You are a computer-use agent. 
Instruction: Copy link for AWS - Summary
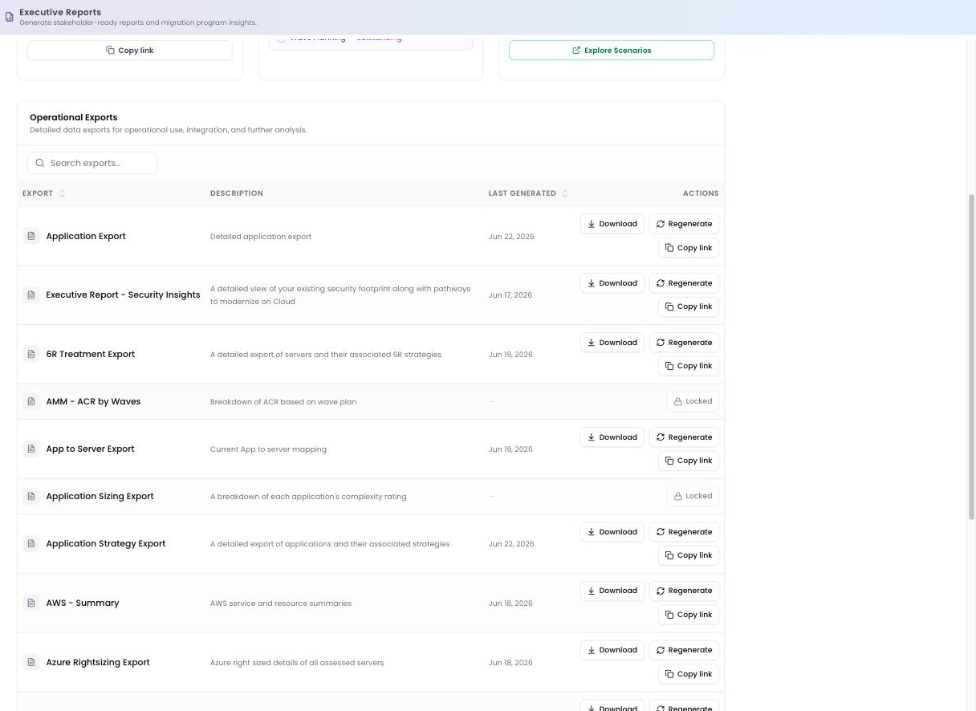point(689,615)
